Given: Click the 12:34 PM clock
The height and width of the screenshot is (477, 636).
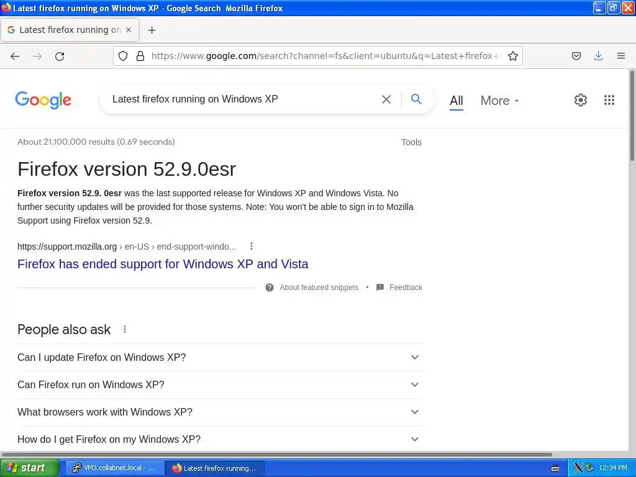Looking at the screenshot, I should pos(613,468).
